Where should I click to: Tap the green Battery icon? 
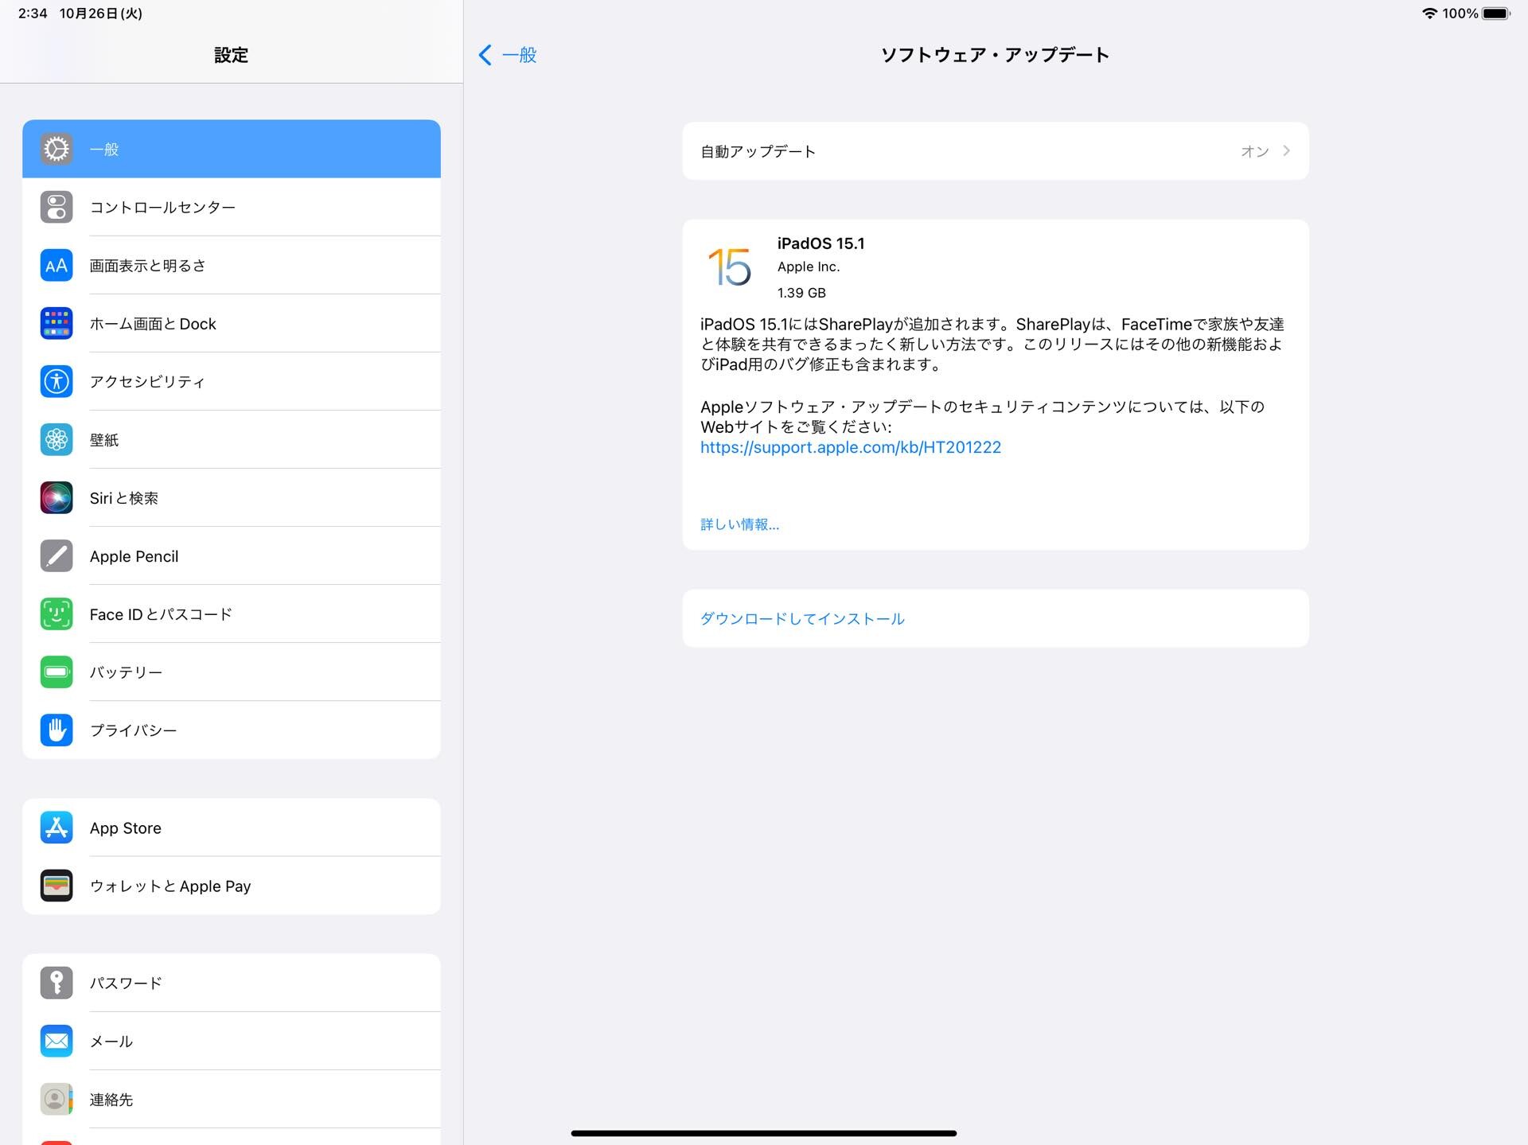[57, 672]
